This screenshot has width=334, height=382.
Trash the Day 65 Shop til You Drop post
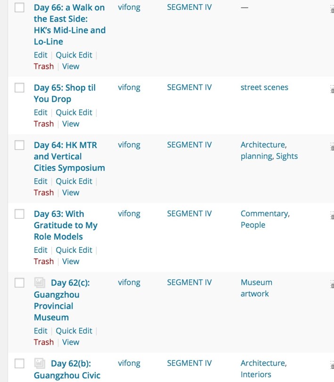[x=44, y=124]
